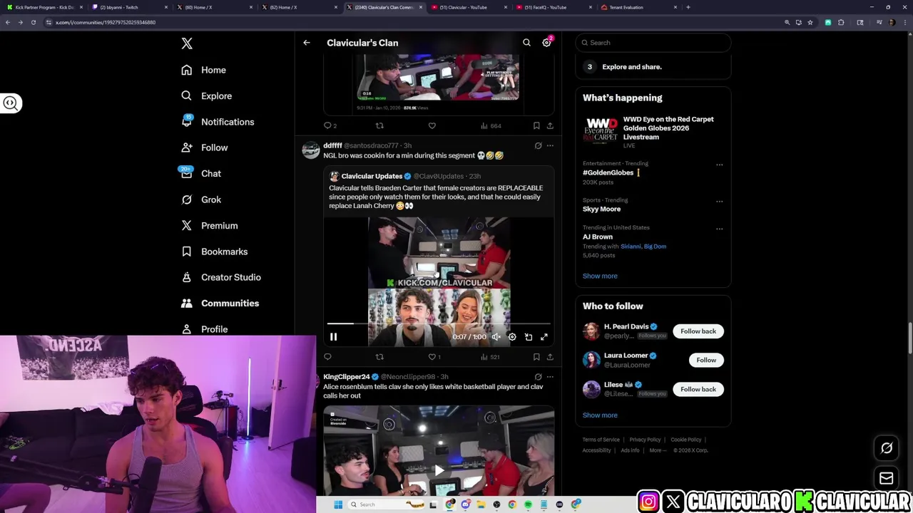Viewport: 913px width, 513px height.
Task: Open the Privacy Policy link
Action: coord(645,440)
